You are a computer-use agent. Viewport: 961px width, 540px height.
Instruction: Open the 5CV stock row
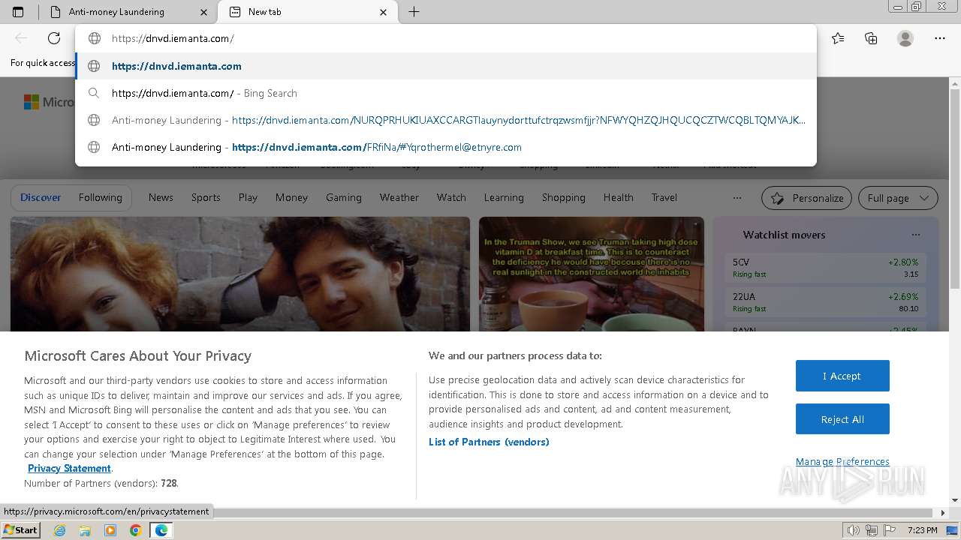[826, 268]
